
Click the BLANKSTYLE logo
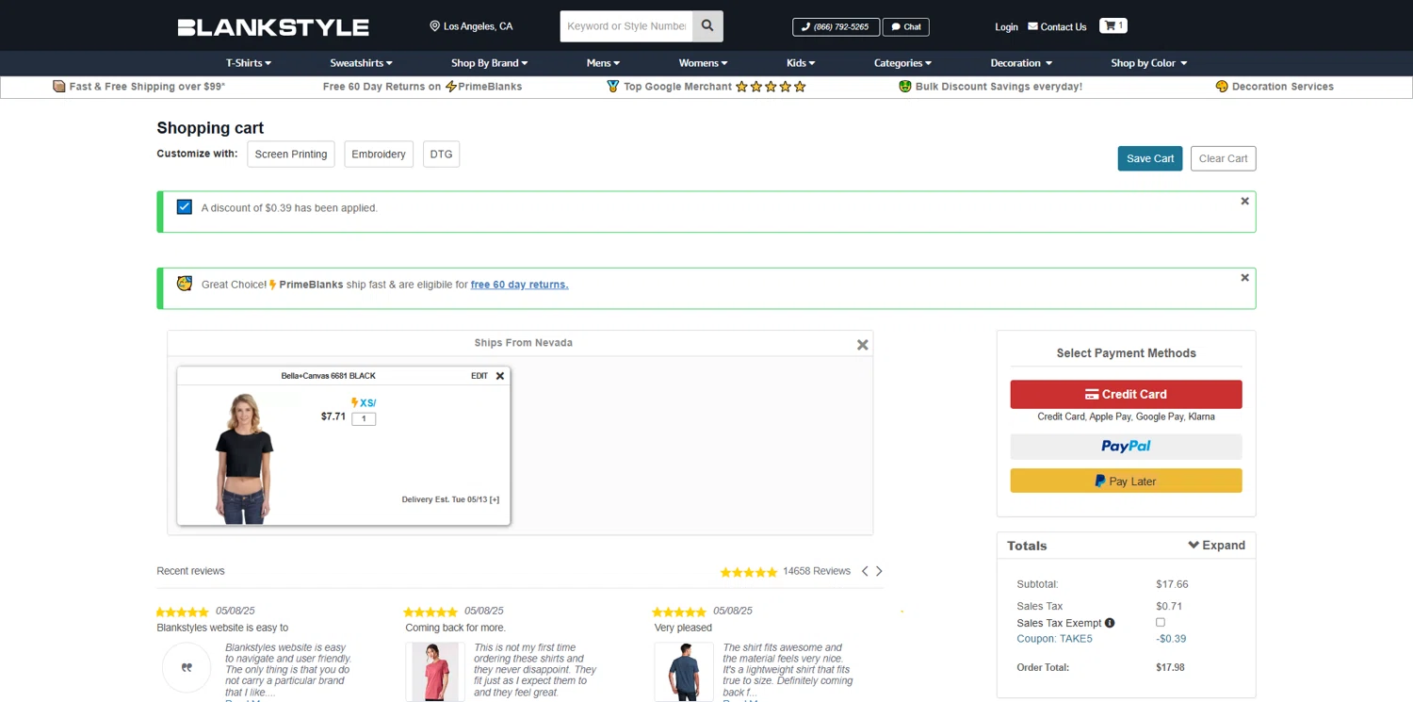click(273, 27)
